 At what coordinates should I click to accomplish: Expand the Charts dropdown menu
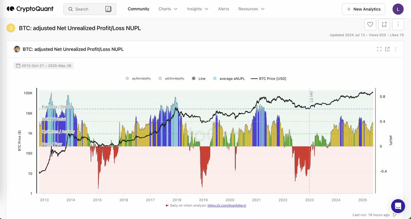[x=168, y=9]
